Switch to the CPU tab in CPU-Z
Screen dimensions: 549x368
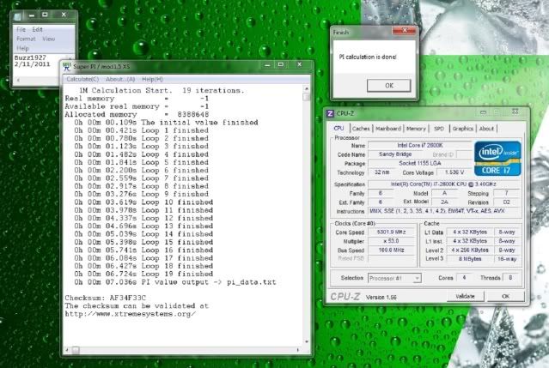pyautogui.click(x=339, y=129)
